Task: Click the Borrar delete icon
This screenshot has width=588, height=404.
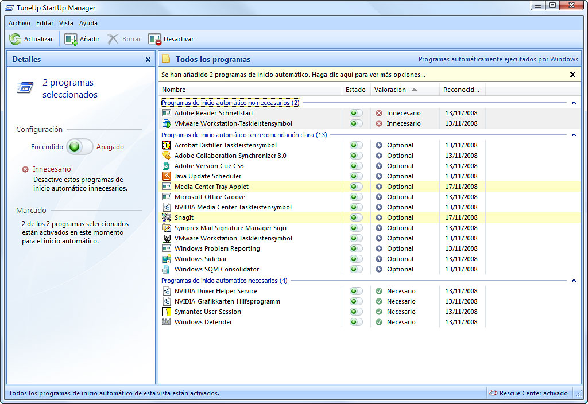Action: [113, 39]
